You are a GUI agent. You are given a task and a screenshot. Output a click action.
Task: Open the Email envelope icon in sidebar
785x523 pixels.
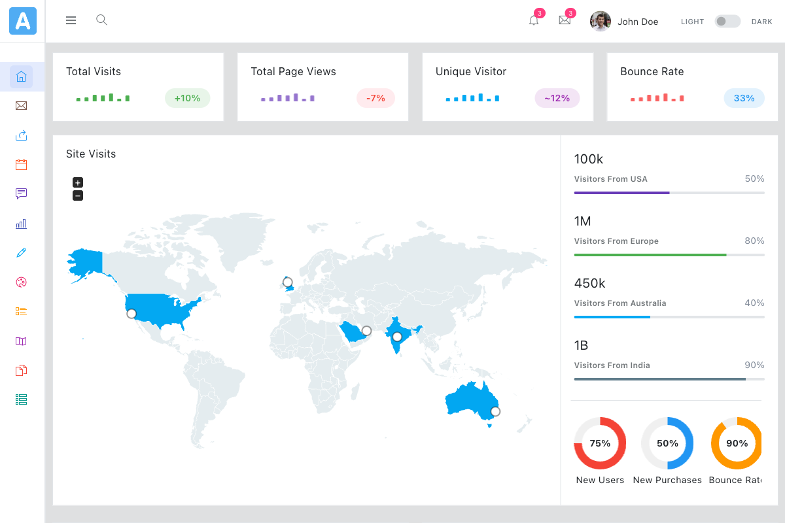point(21,105)
